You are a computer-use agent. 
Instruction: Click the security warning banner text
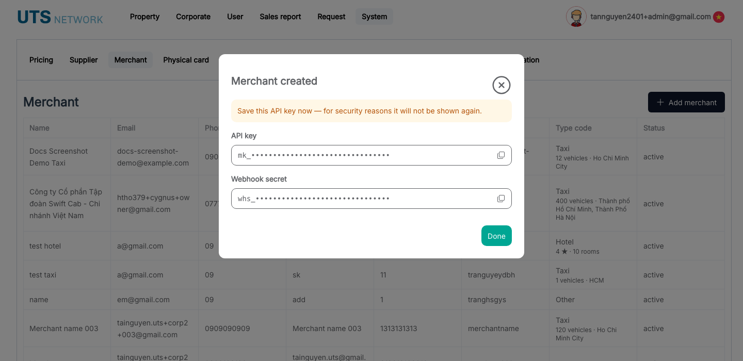[x=360, y=111]
